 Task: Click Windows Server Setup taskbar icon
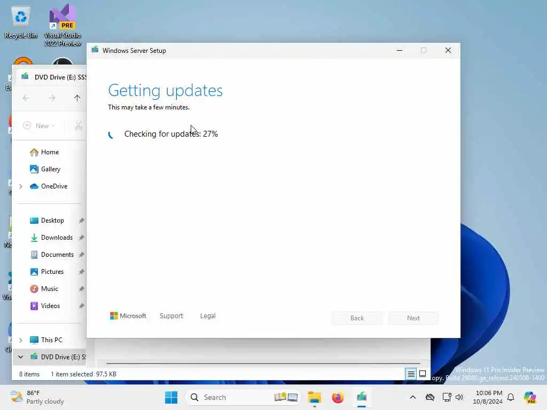pyautogui.click(x=362, y=397)
